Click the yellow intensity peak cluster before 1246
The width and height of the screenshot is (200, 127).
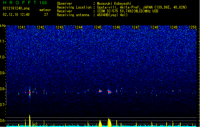tap(110, 123)
